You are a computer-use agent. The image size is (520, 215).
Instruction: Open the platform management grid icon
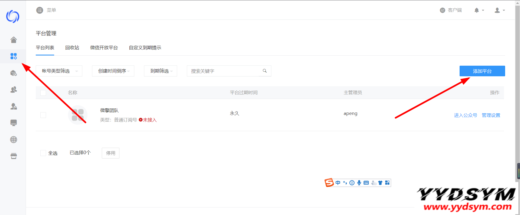tap(14, 56)
